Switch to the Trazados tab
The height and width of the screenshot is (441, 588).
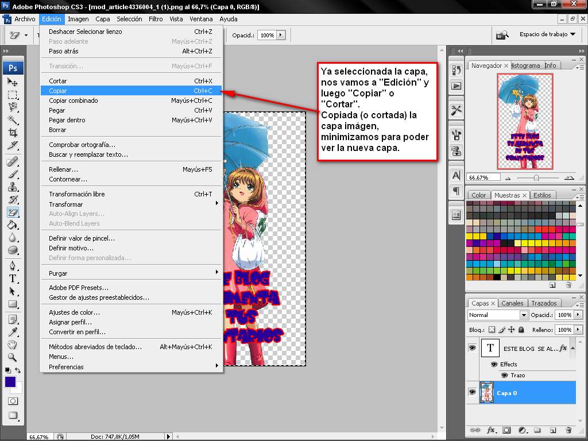coord(544,303)
